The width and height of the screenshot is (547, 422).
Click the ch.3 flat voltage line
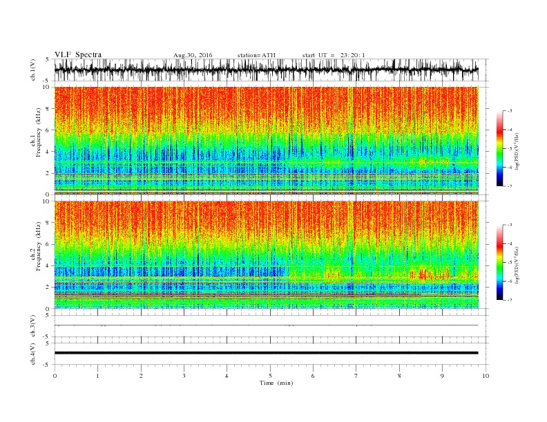[x=266, y=325]
